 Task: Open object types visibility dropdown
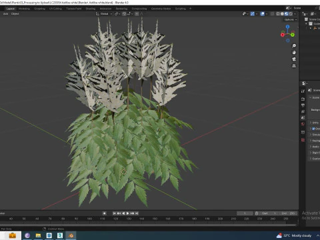(x=245, y=14)
